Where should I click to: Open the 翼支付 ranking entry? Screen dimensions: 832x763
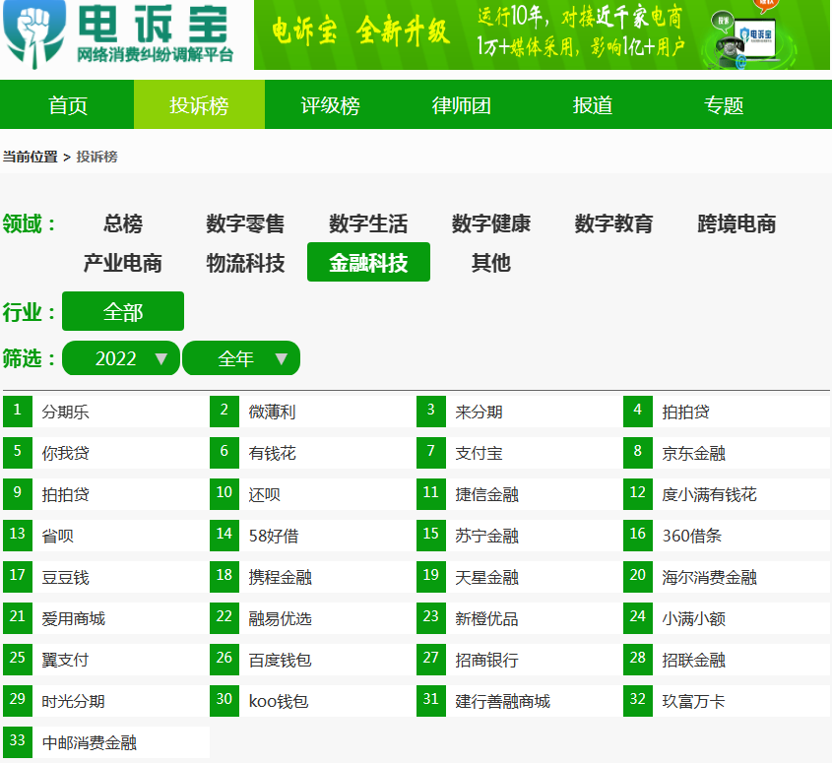pyautogui.click(x=106, y=660)
